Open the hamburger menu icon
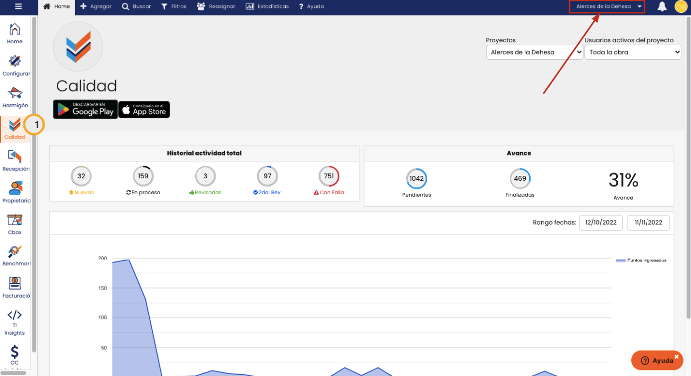The width and height of the screenshot is (691, 376). point(18,6)
